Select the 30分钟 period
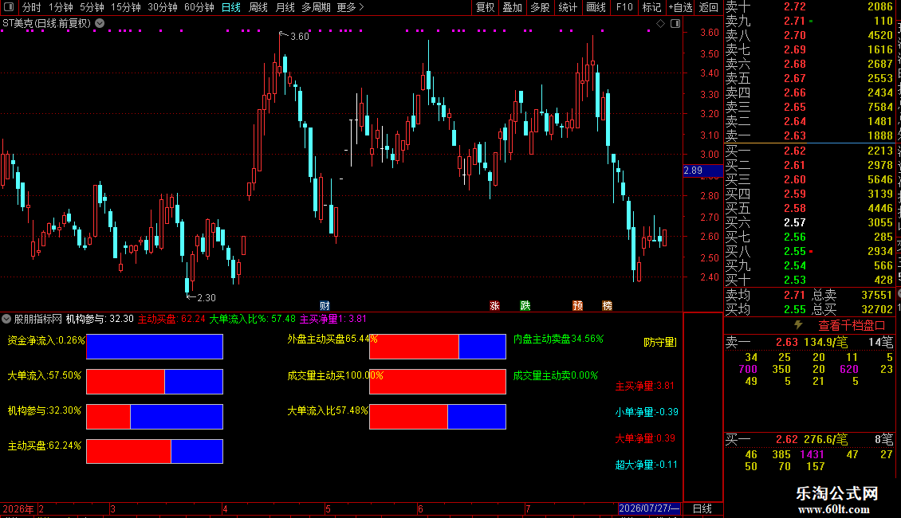 point(163,7)
